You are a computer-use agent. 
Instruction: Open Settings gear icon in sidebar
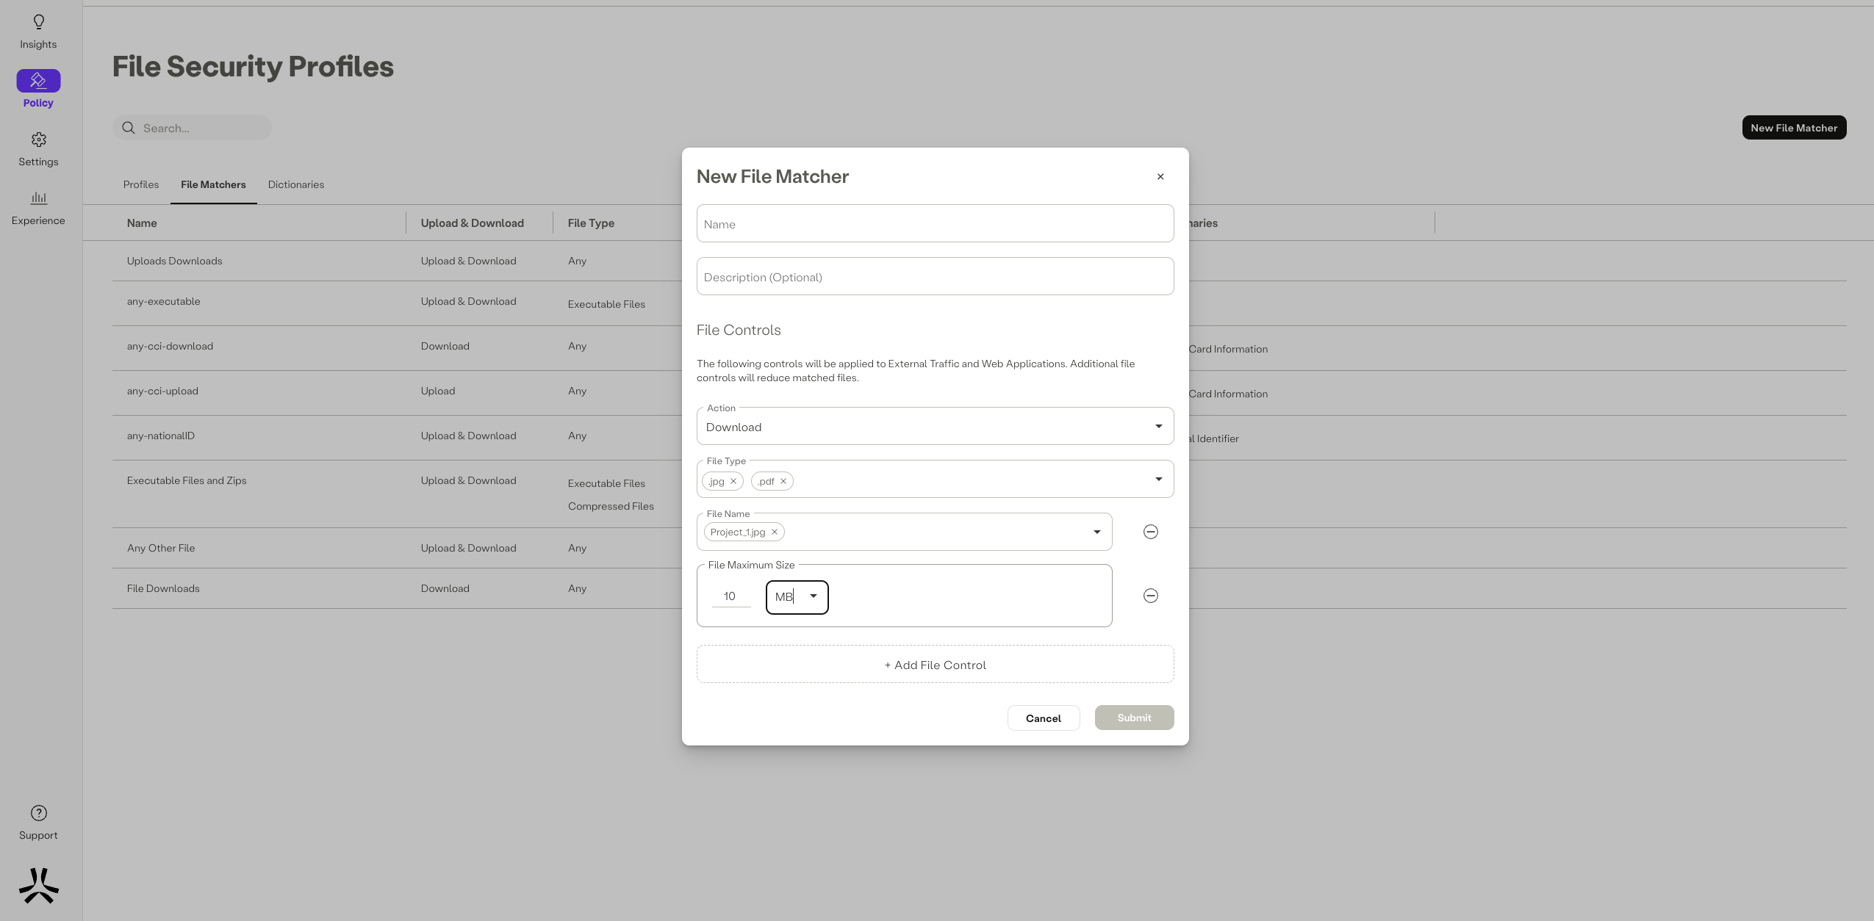coord(38,140)
